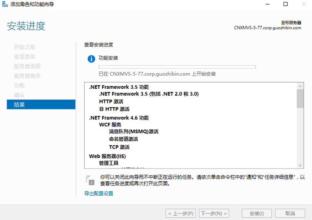
Task: Click the 下一步(N) button
Action: [214, 213]
